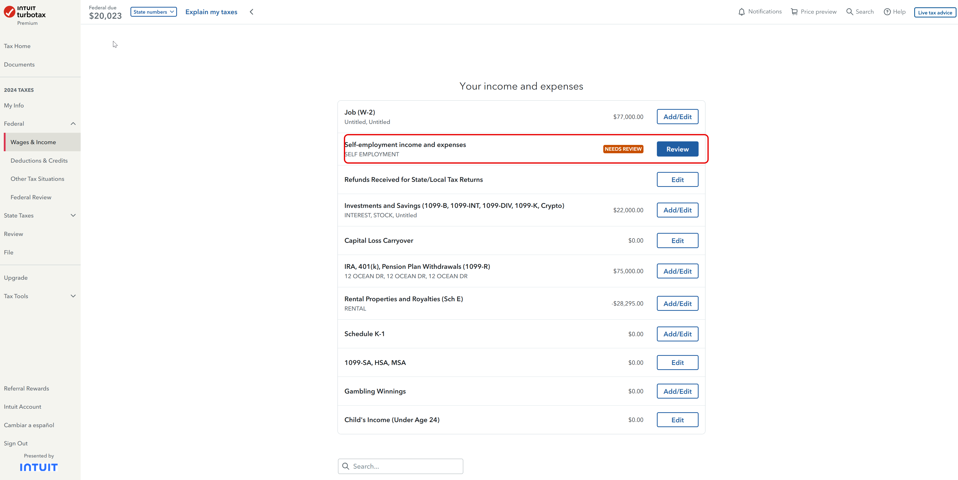958x480 pixels.
Task: Click the back arrow beside Explain my taxes
Action: [252, 12]
